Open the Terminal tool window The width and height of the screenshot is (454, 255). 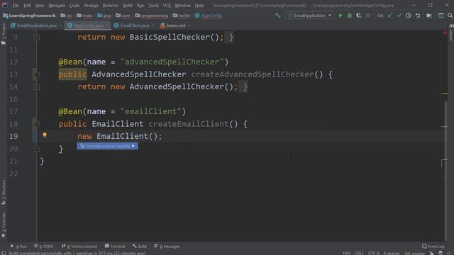[x=115, y=246]
